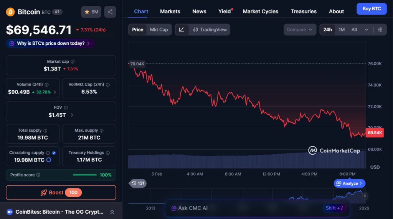Click the Buy BTC button

click(x=371, y=9)
